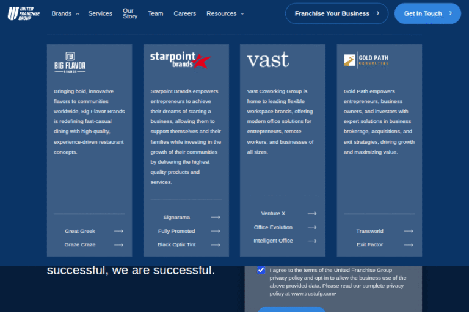Open the Gold Path Consulting logo

[366, 60]
